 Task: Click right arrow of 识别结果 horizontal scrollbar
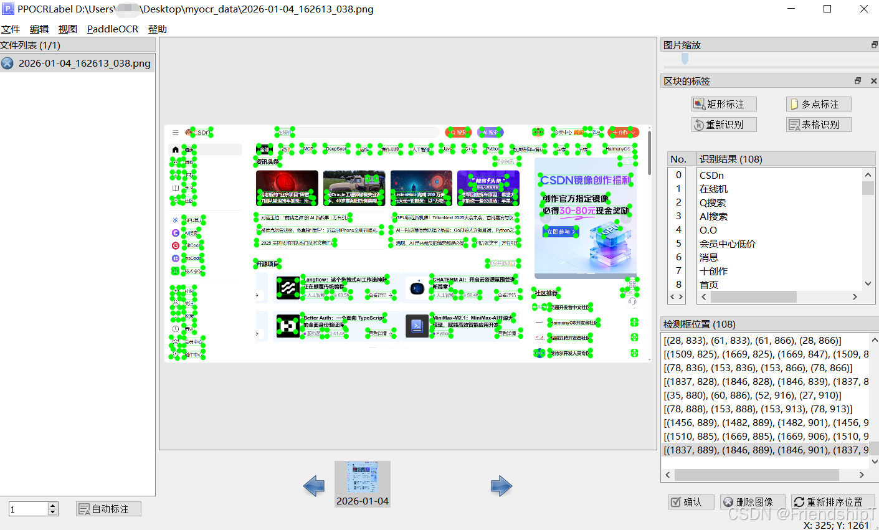855,297
